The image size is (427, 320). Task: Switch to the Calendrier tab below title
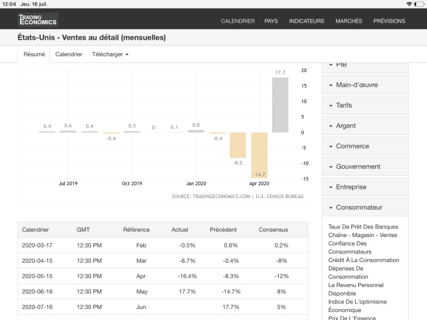point(68,54)
